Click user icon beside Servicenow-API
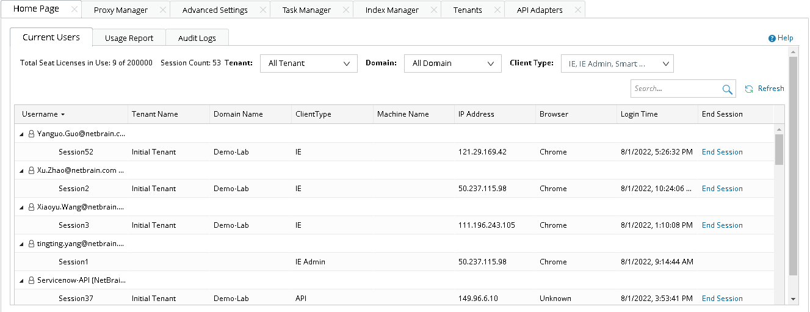The image size is (810, 312). point(31,280)
